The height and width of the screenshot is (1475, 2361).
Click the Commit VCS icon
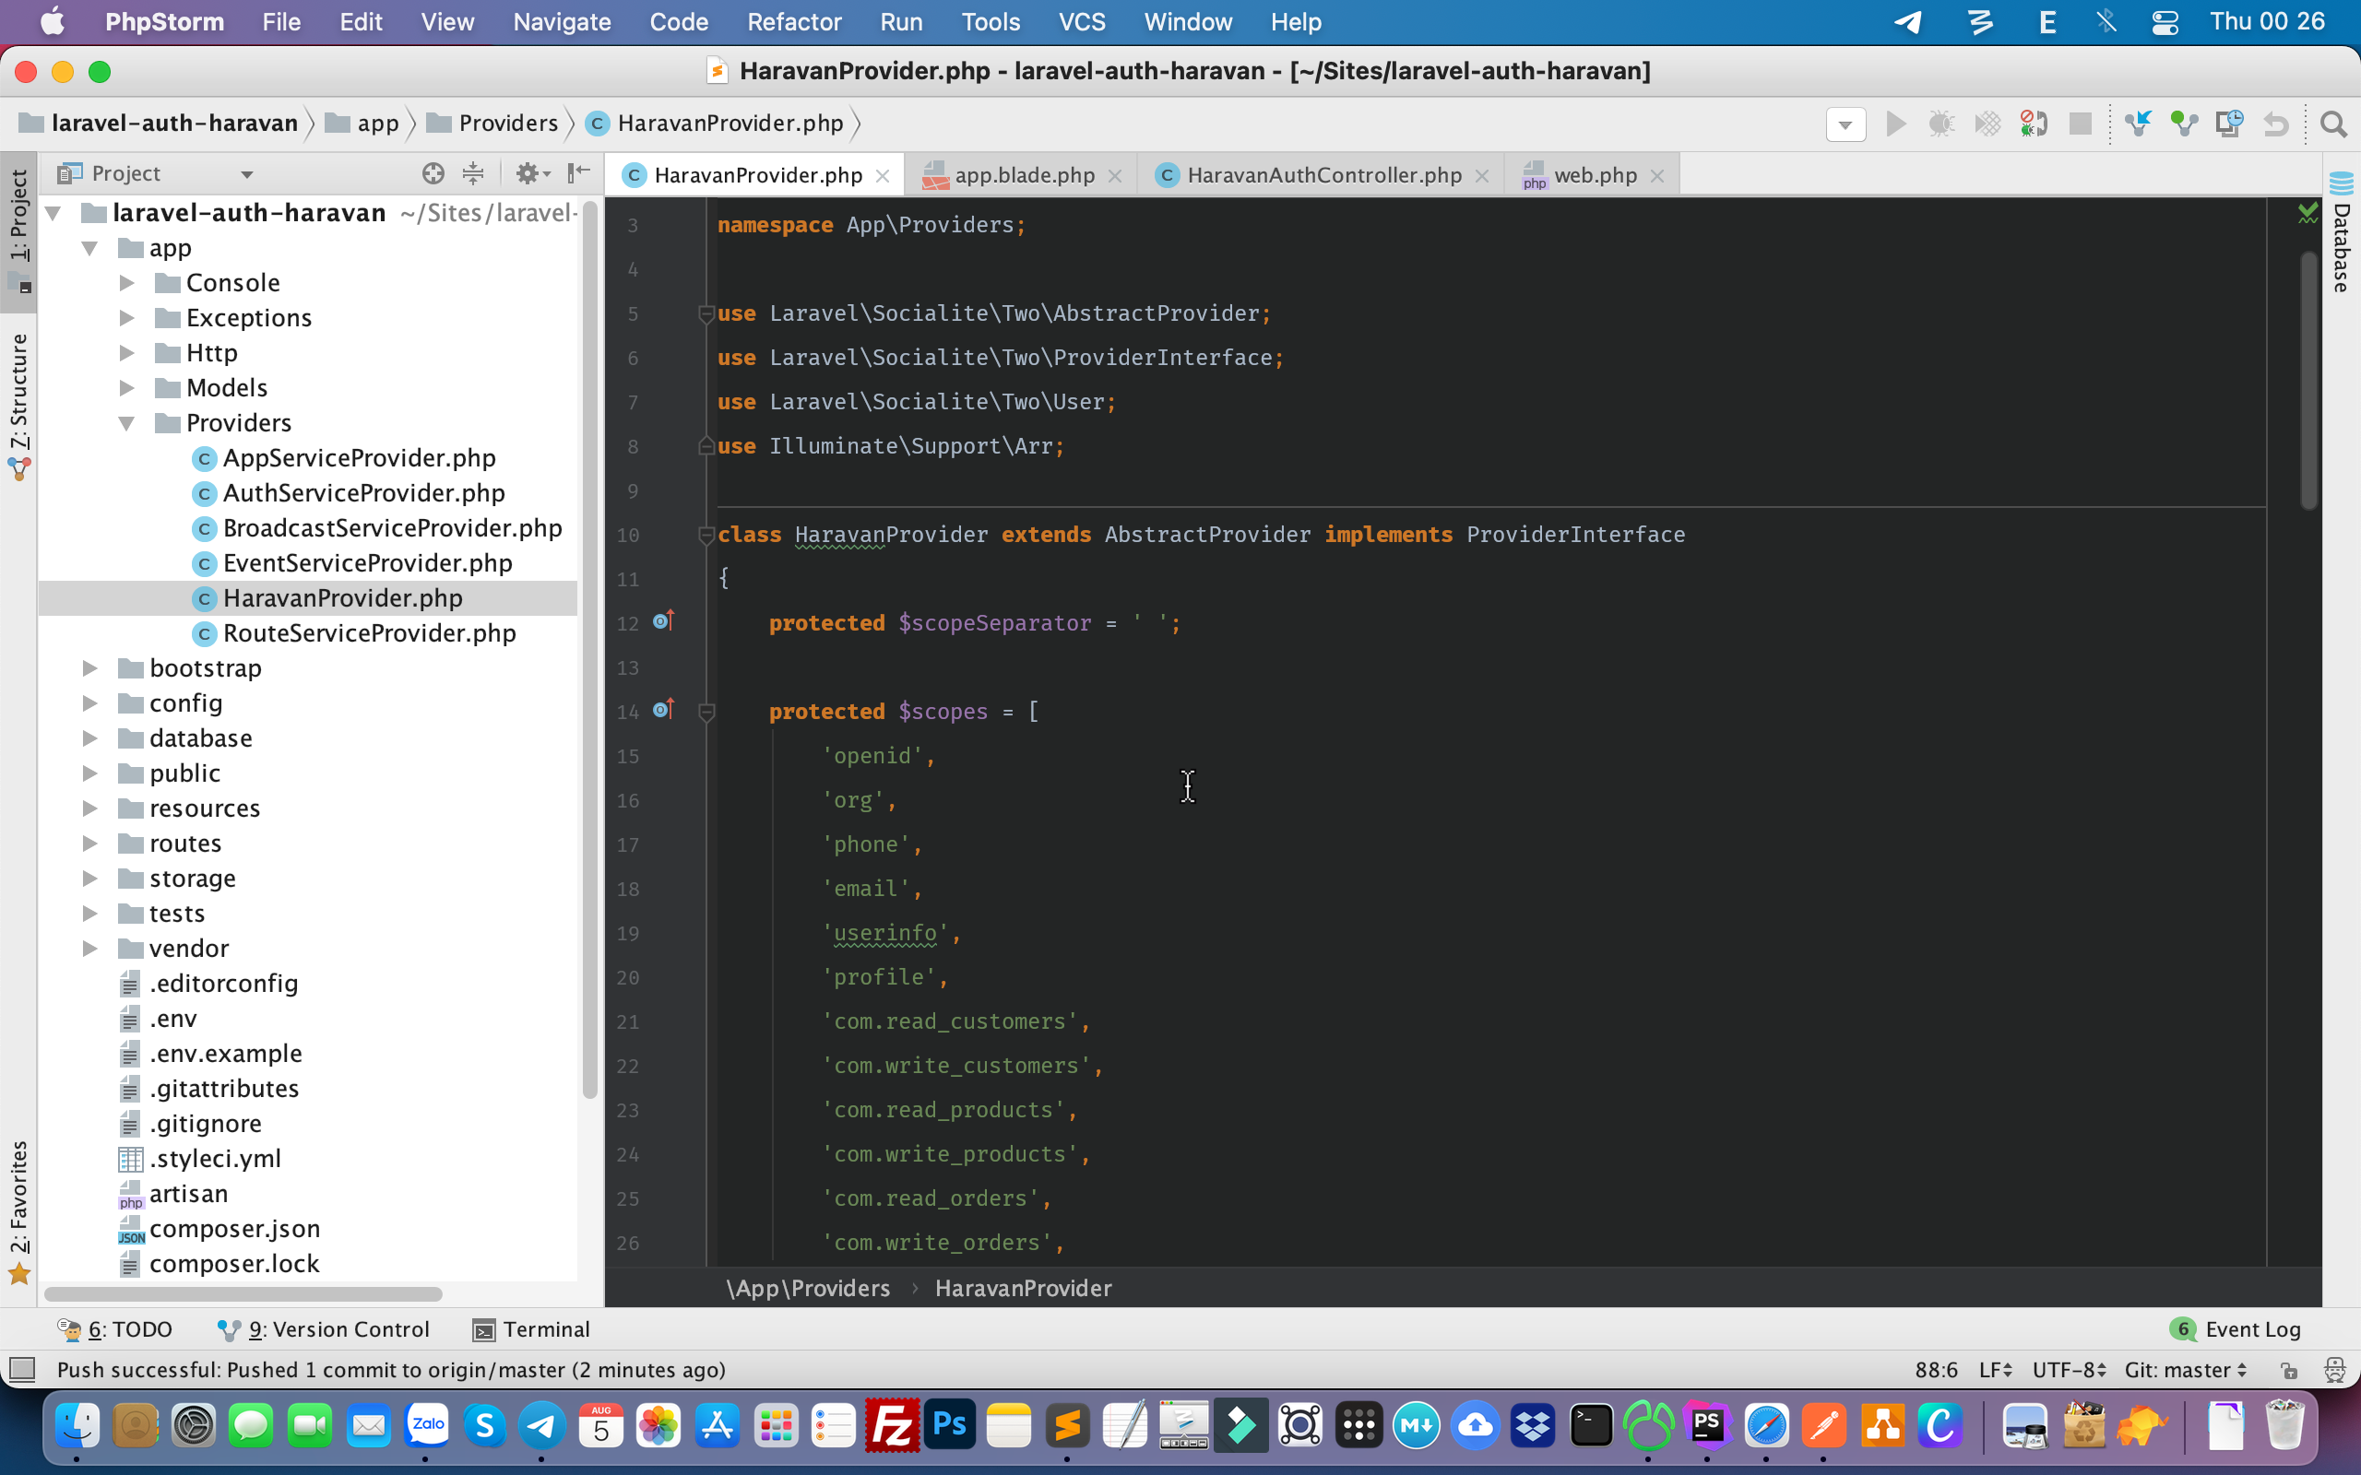pos(2183,124)
